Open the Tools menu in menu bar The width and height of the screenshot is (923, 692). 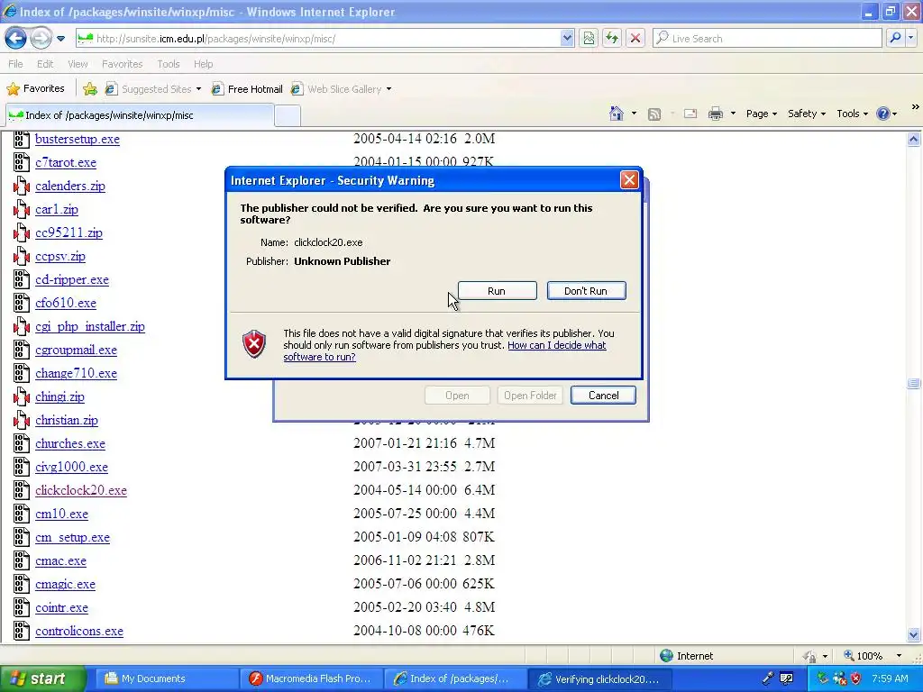coord(169,64)
